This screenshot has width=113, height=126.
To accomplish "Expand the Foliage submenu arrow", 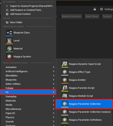I will pyautogui.click(x=54, y=88).
